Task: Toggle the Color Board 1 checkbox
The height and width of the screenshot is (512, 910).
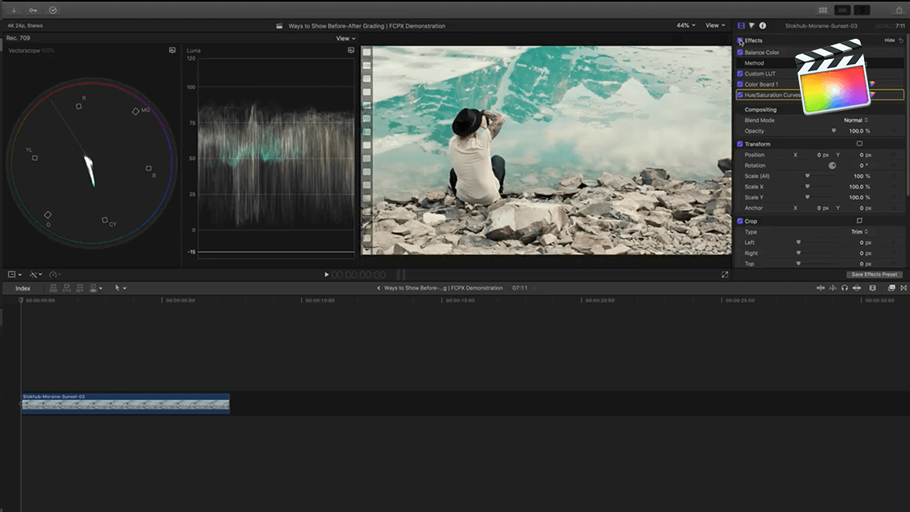Action: (x=740, y=84)
